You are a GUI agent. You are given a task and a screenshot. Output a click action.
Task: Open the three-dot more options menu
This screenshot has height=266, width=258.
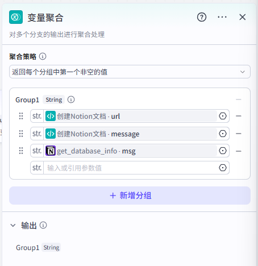[222, 17]
